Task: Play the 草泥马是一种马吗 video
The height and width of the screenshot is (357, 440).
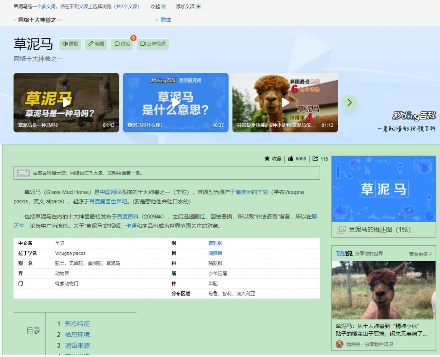Action: coord(66,102)
